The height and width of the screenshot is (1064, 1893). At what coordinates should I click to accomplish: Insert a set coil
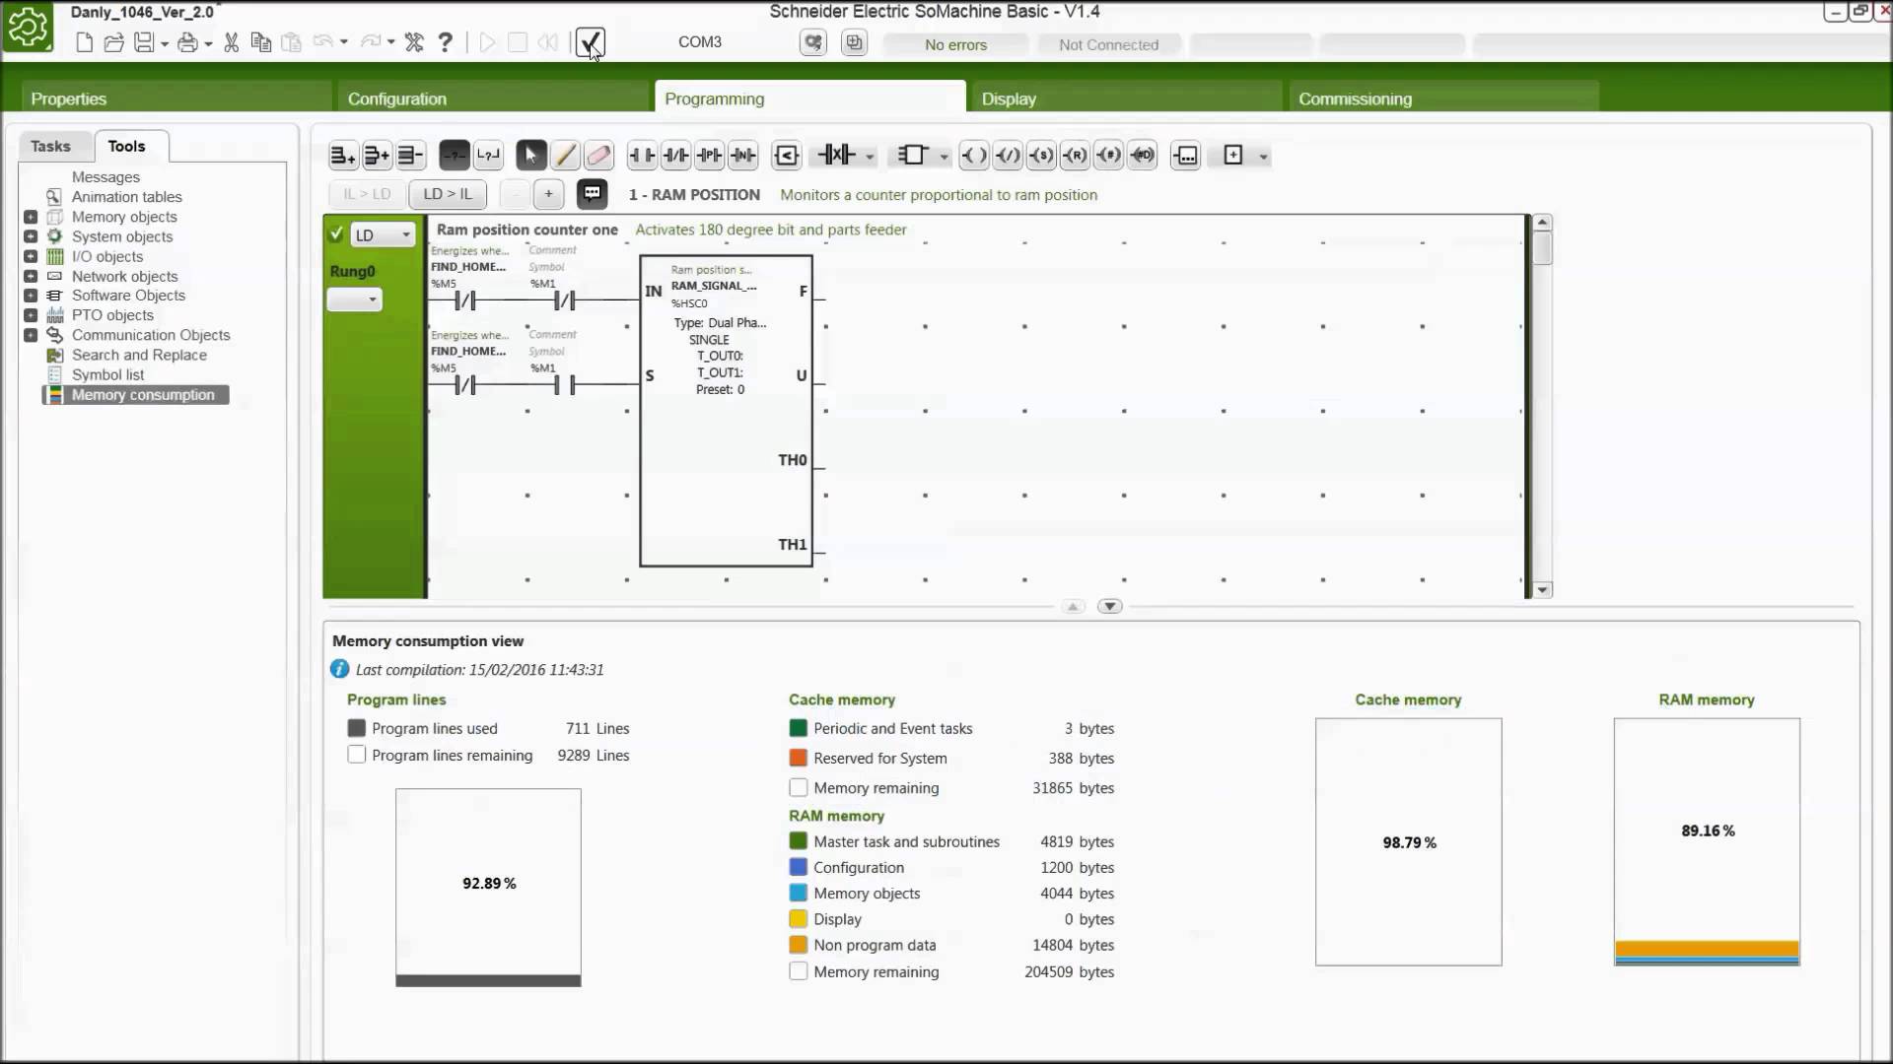(1041, 155)
